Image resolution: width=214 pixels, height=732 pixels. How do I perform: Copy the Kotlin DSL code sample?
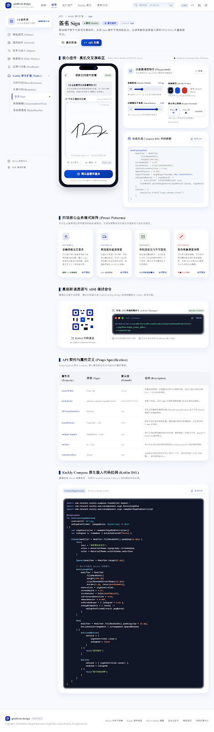coord(197,491)
